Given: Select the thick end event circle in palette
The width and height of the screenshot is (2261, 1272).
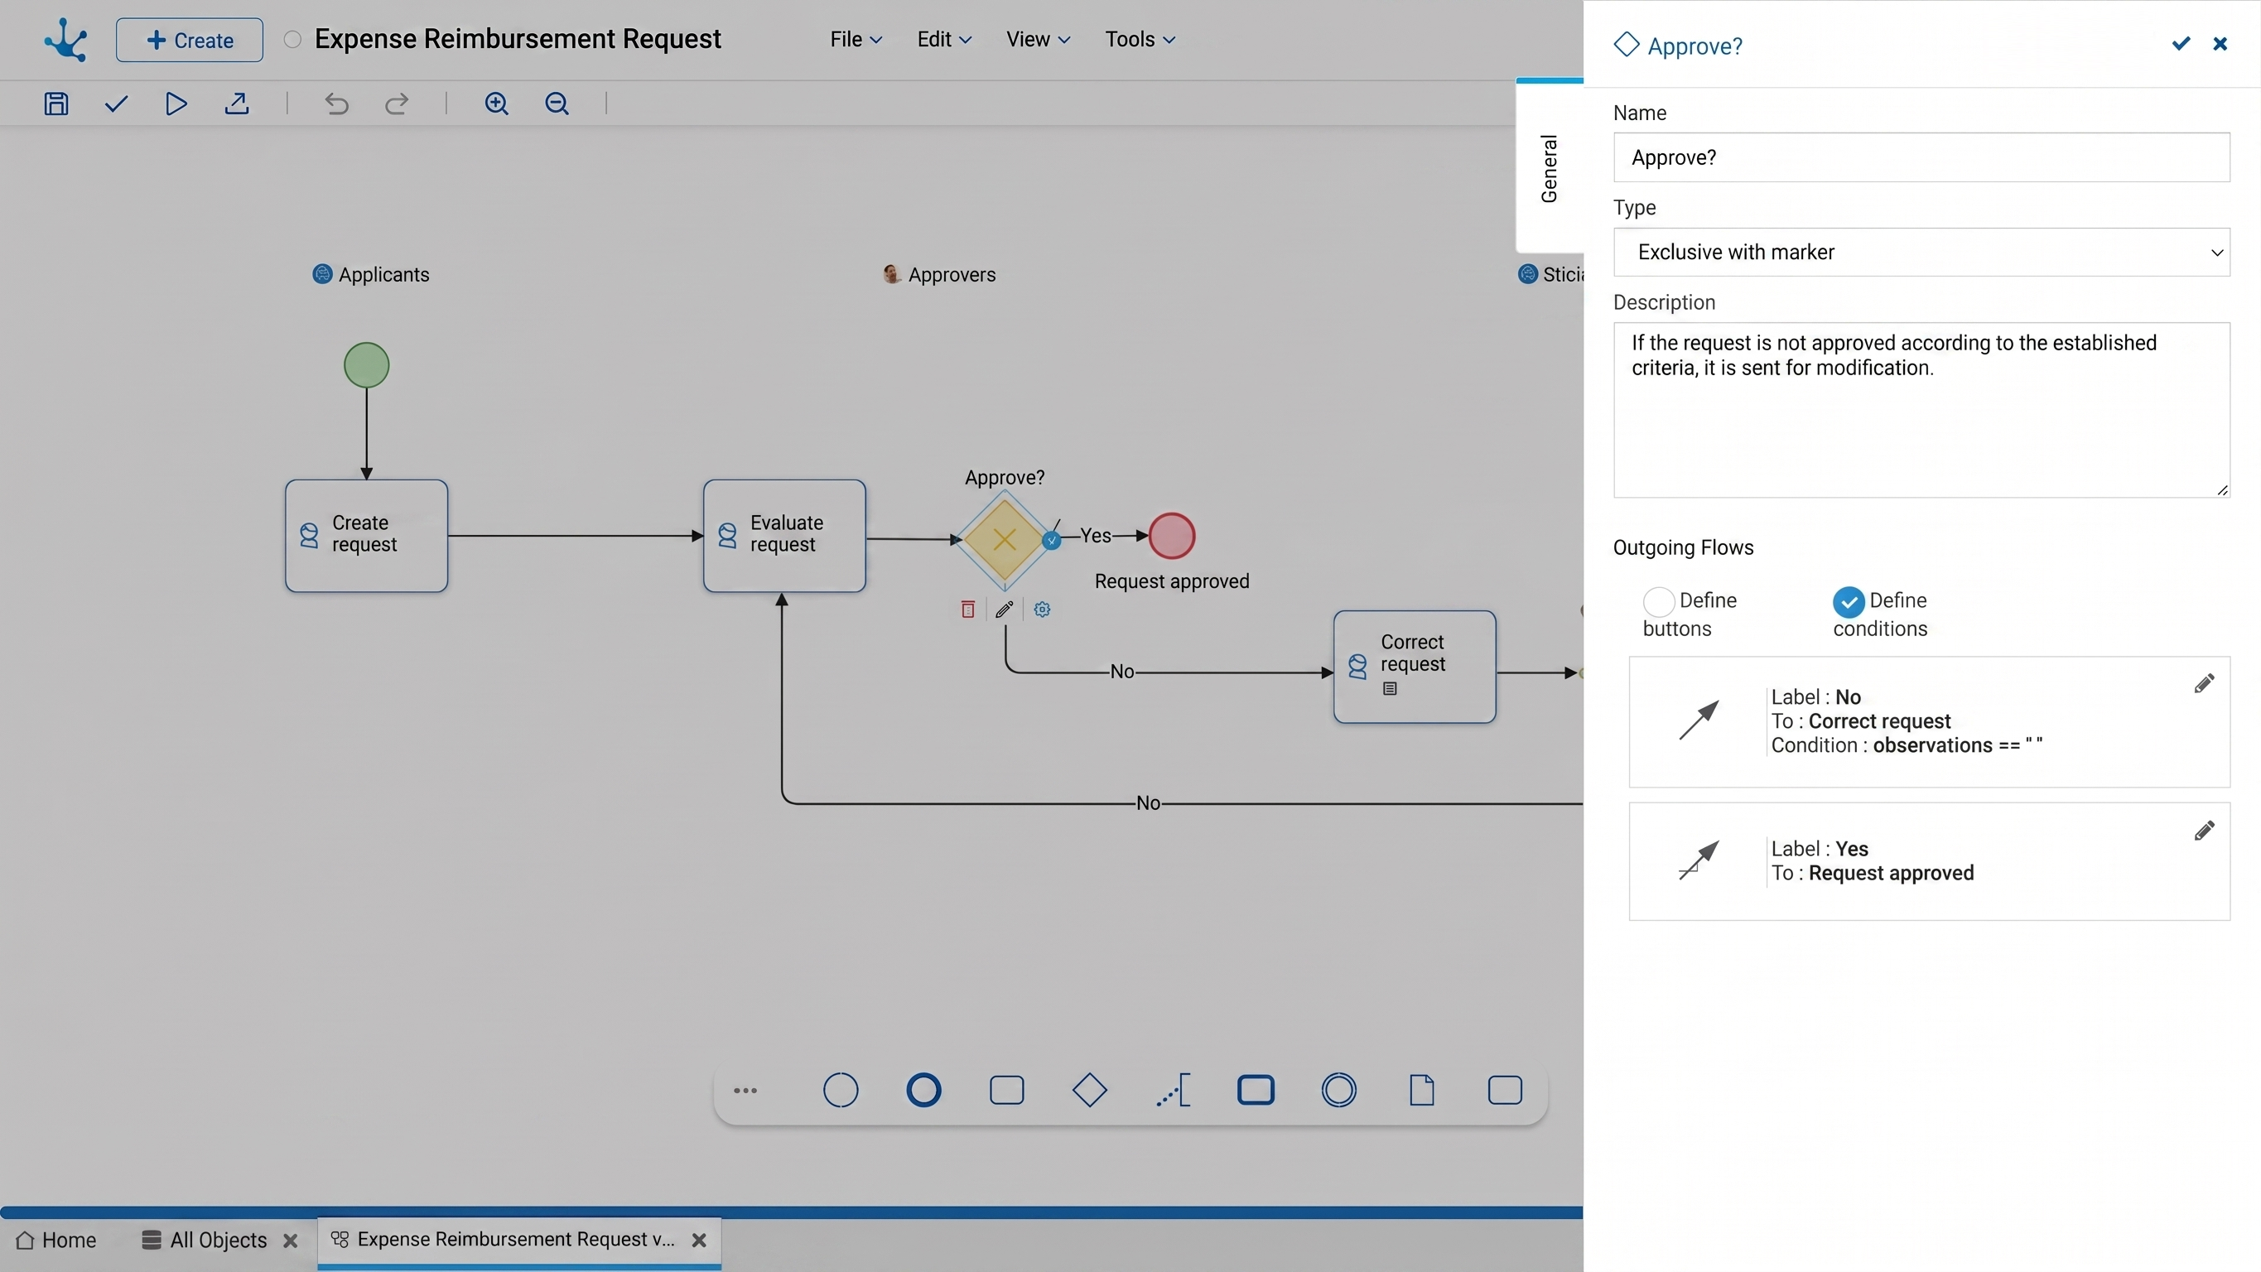Looking at the screenshot, I should pos(923,1091).
